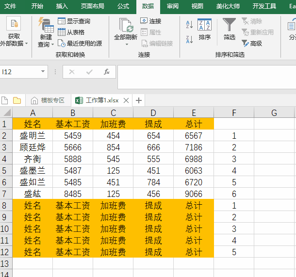Open Advanced filter options
296x277 pixels.
coord(252,43)
